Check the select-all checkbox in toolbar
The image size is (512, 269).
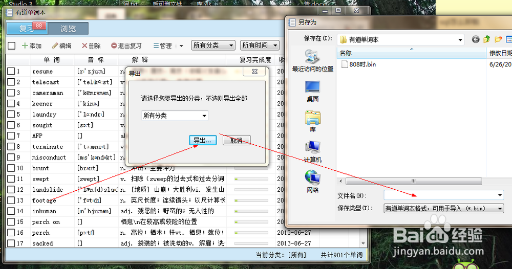pos(11,46)
